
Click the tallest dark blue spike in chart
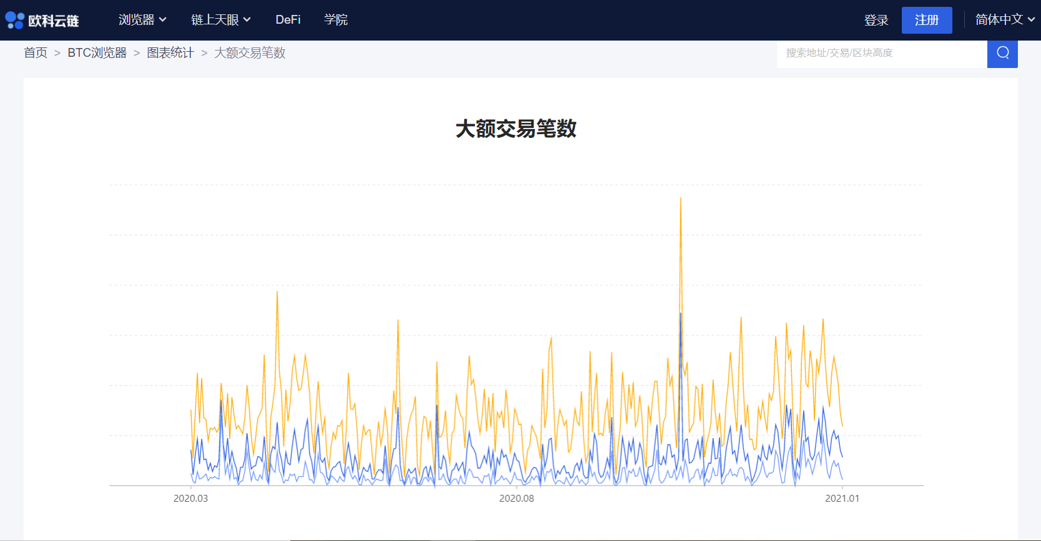(680, 314)
